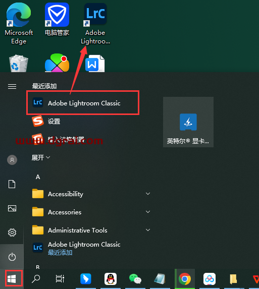Open the notepad app on taskbar
Screen dimensions: 259x289
point(160,279)
